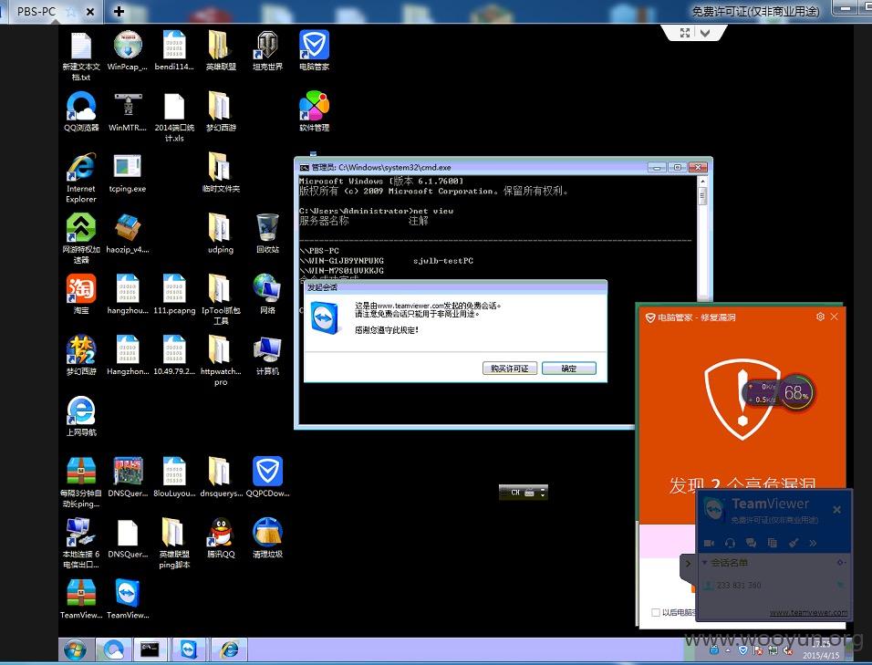The height and width of the screenshot is (665, 872).
Task: Open voice headset option in TeamViewer panel
Action: (x=731, y=543)
